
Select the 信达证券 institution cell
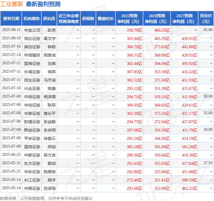[x=32, y=38]
